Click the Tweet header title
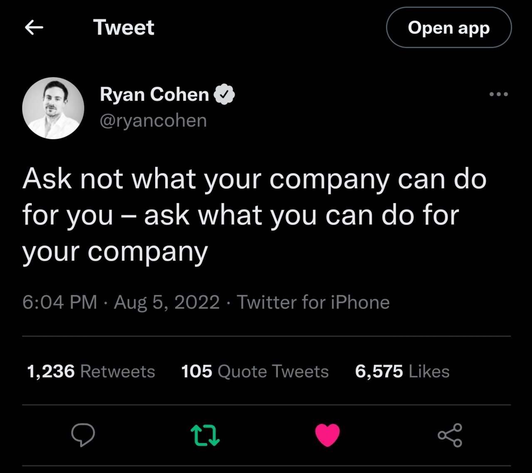Viewport: 532px width, 473px height. 124,27
